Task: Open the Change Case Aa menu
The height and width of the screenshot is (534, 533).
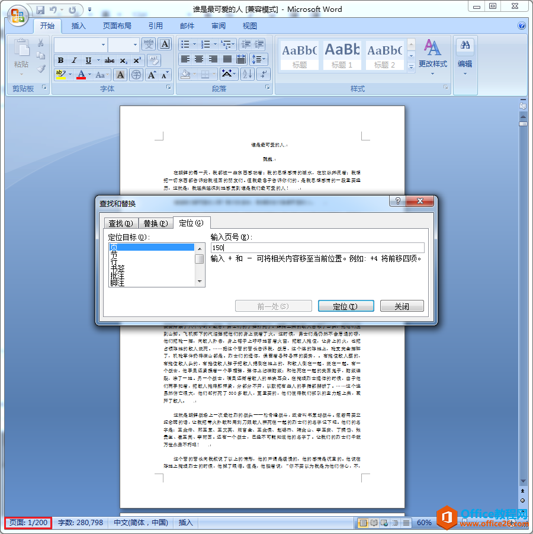Action: pyautogui.click(x=102, y=75)
